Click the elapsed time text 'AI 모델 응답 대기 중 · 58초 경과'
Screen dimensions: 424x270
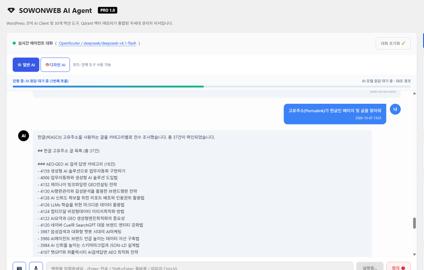386,81
